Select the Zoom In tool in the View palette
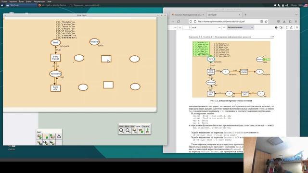This screenshot has height=173, width=308. coord(122,131)
